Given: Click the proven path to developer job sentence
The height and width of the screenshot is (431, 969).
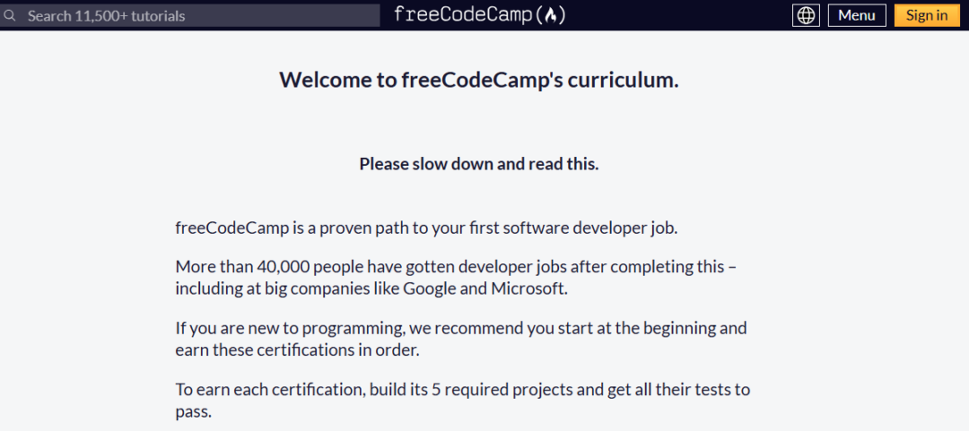Looking at the screenshot, I should 426,228.
